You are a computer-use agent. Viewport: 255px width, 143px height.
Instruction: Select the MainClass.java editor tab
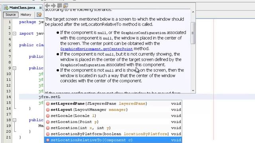point(22,8)
